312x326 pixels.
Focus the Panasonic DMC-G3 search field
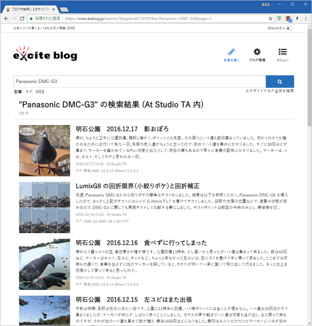tap(140, 82)
